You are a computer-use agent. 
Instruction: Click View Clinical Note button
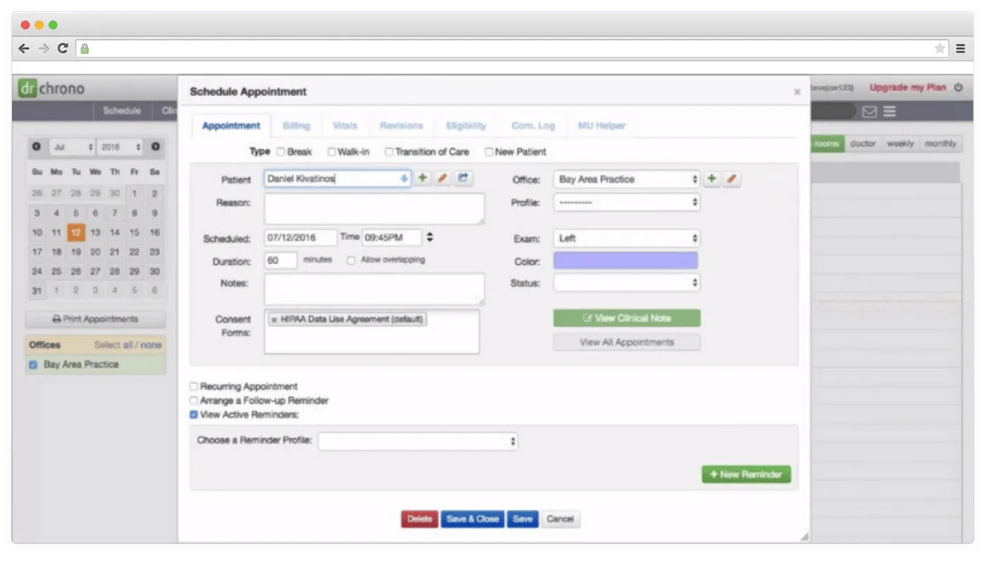(x=626, y=318)
